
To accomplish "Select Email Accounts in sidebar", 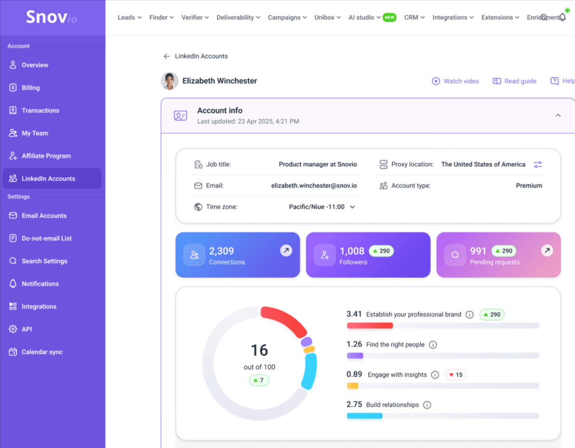I will click(44, 216).
